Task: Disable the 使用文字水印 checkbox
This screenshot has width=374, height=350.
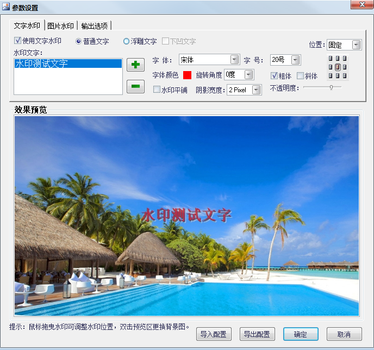Action: pyautogui.click(x=18, y=41)
